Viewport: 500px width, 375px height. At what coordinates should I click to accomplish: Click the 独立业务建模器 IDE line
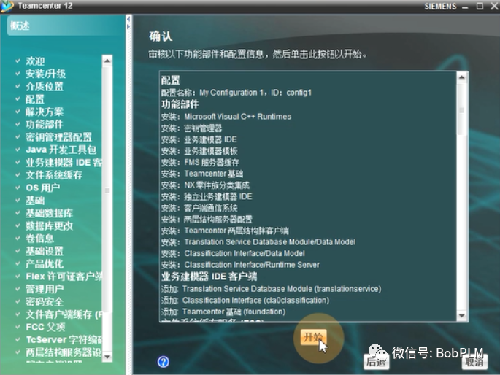[207, 196]
